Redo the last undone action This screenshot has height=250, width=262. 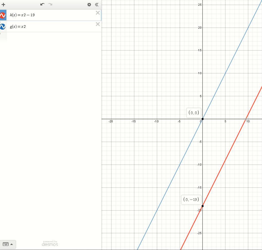pos(50,4)
